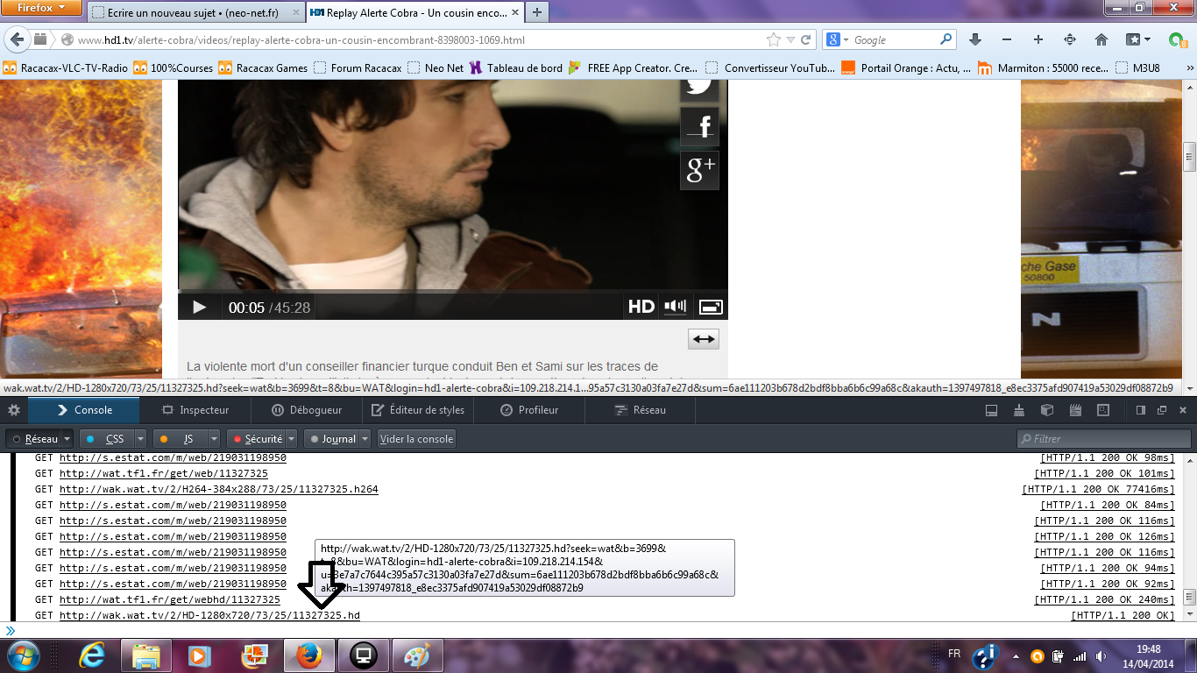Go to Firefox home page icon
The image size is (1197, 673).
tap(1101, 39)
